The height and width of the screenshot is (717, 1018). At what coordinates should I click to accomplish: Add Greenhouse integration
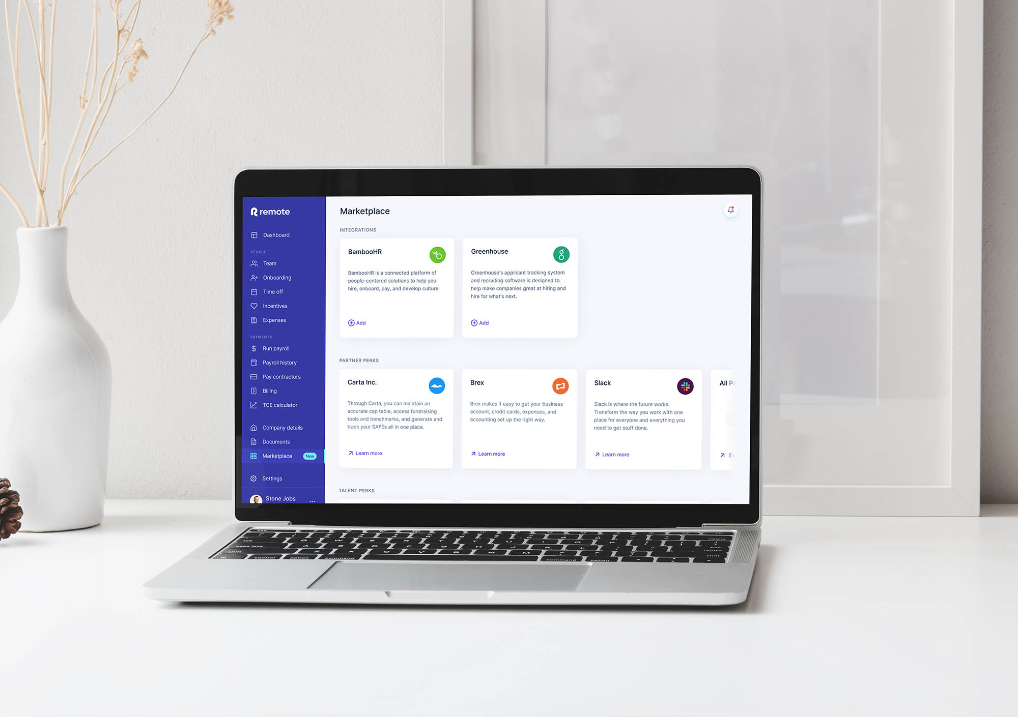[x=479, y=322]
